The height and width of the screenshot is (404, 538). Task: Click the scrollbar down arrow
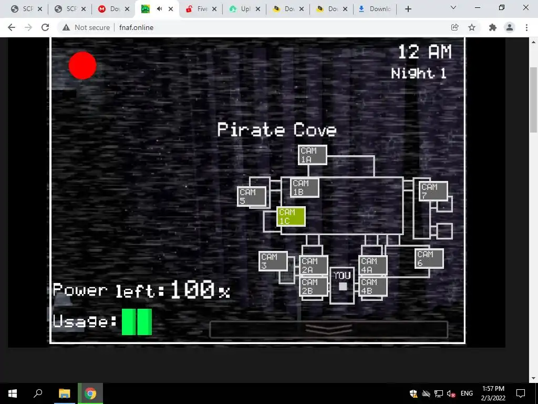[x=534, y=378]
